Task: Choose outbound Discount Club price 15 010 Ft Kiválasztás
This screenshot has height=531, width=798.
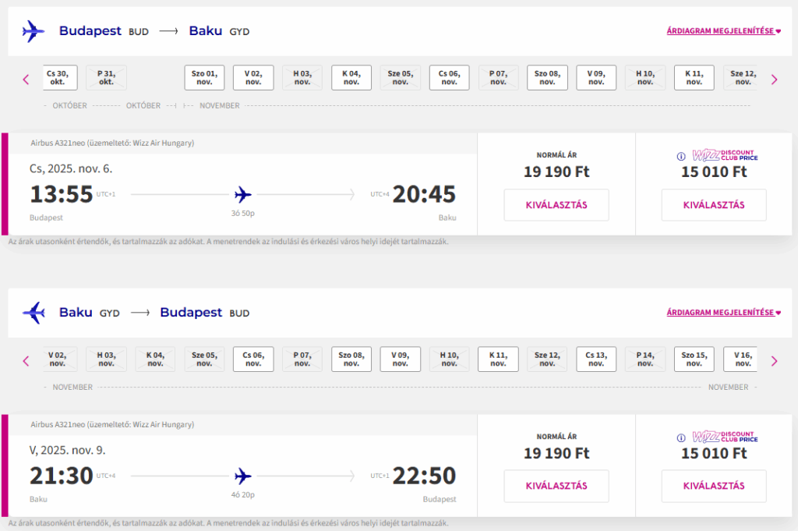Action: click(x=714, y=205)
